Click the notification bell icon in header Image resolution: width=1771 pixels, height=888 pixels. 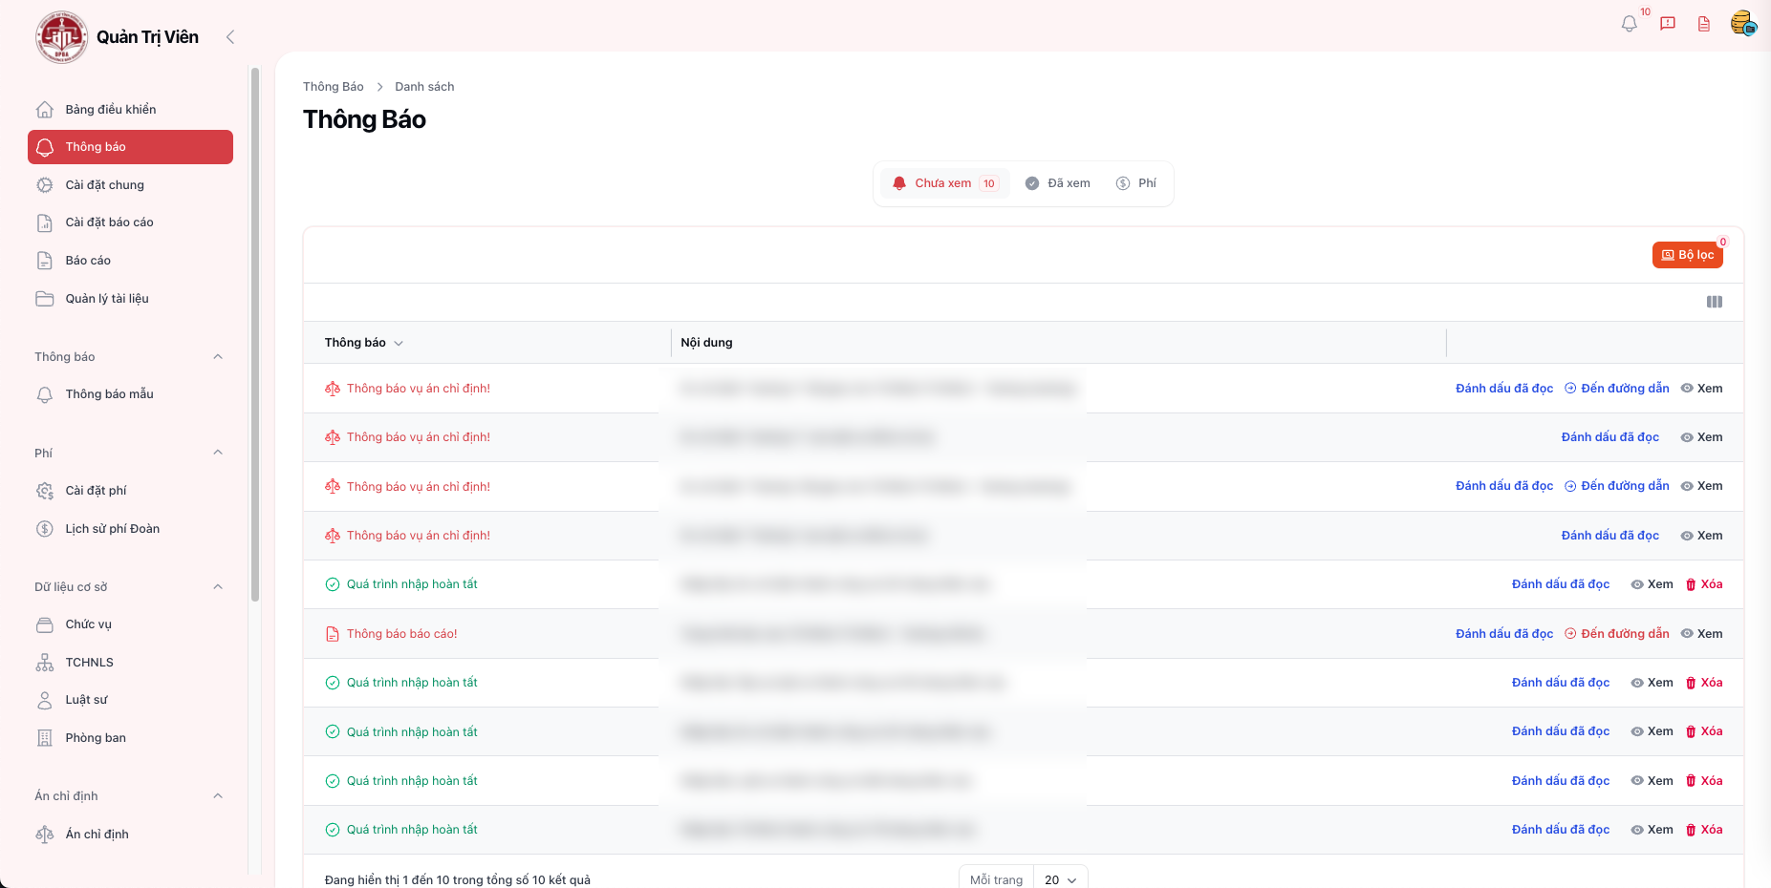point(1629,24)
